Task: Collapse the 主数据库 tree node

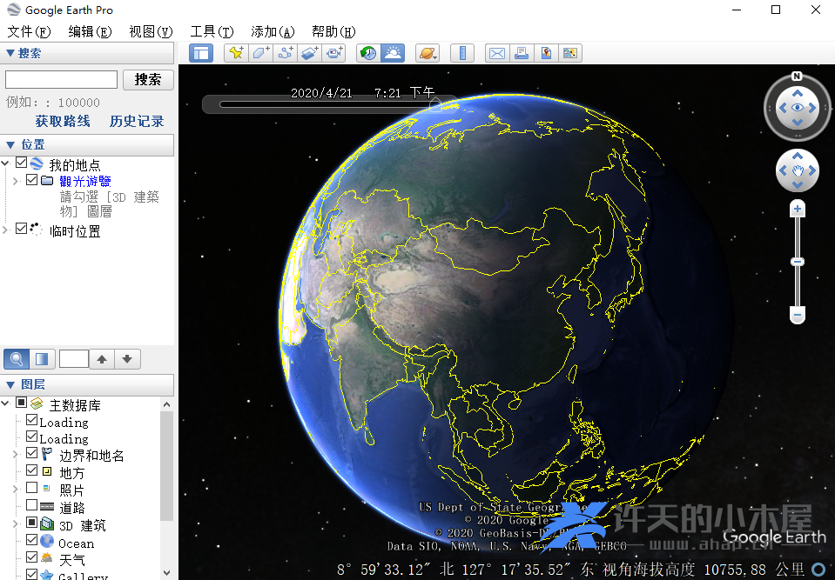Action: pyautogui.click(x=6, y=403)
